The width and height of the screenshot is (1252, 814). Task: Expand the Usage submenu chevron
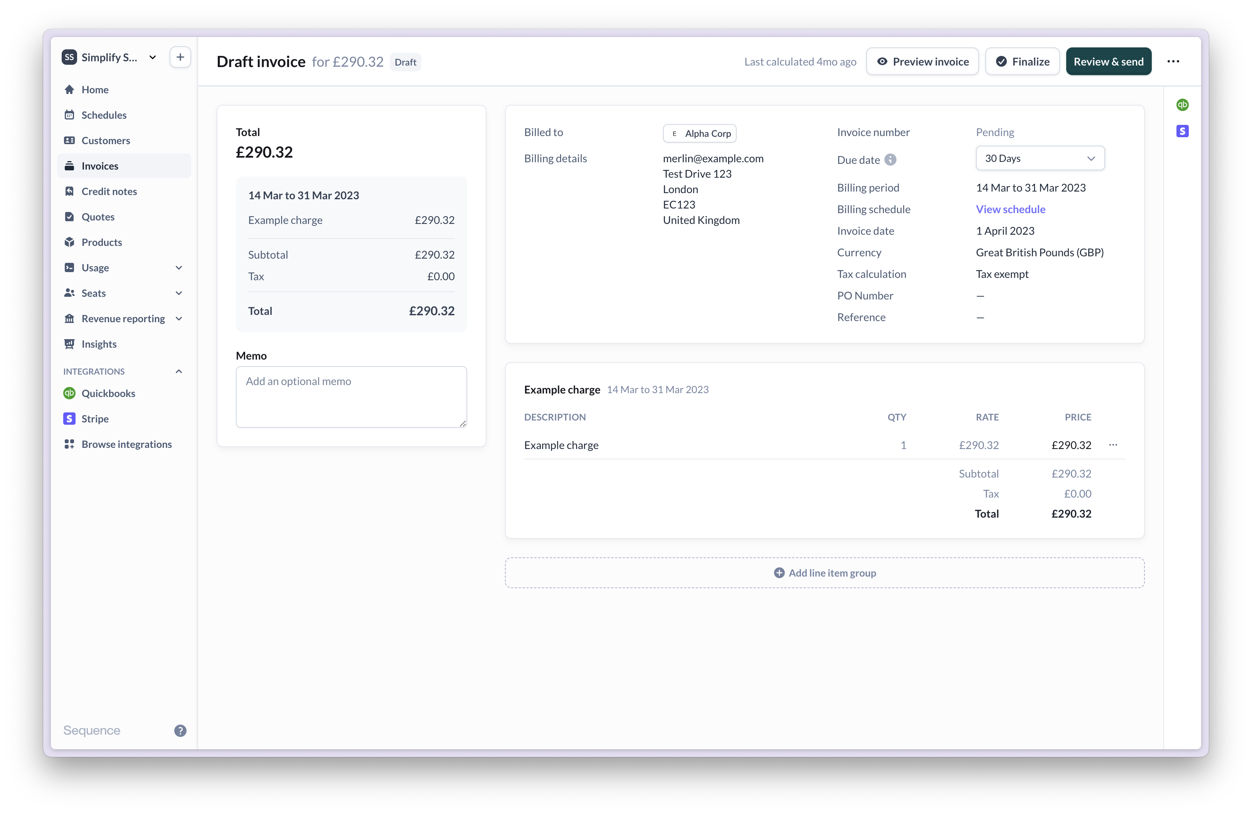click(179, 267)
